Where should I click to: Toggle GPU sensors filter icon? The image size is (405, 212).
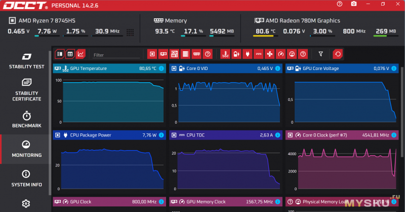click(163, 54)
